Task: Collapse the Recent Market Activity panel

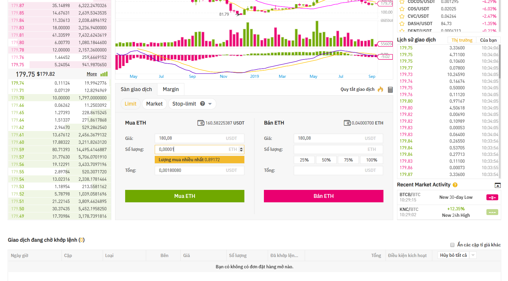Action: click(498, 185)
